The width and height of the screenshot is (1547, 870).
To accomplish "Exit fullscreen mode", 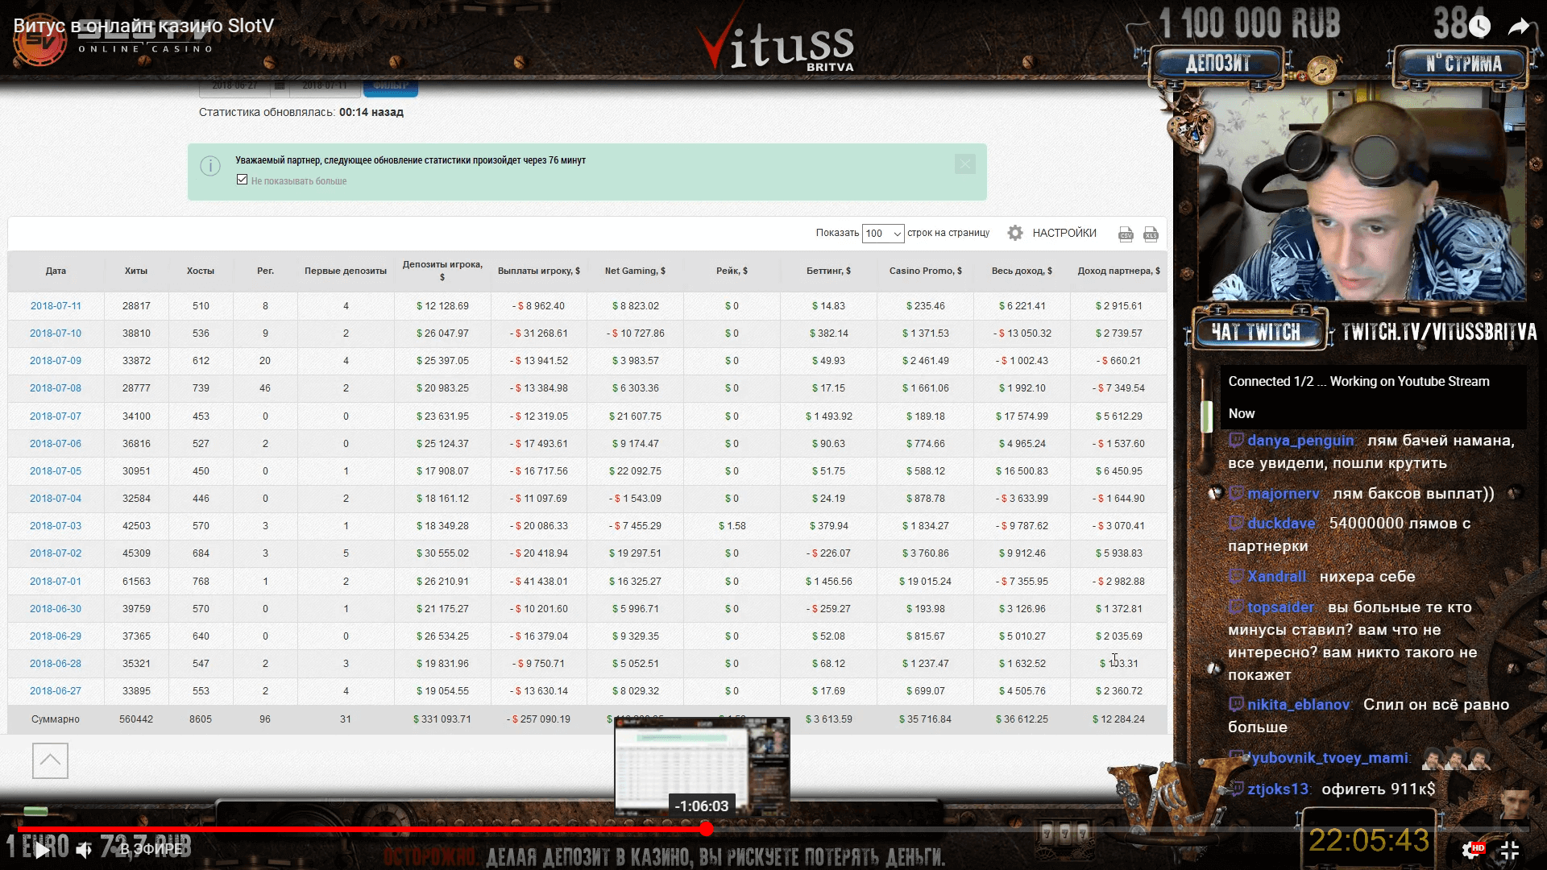I will 1510,850.
